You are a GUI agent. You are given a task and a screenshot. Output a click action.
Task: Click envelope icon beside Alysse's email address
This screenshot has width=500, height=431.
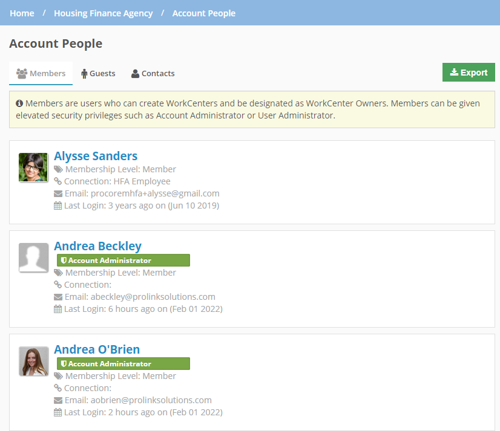coord(58,193)
